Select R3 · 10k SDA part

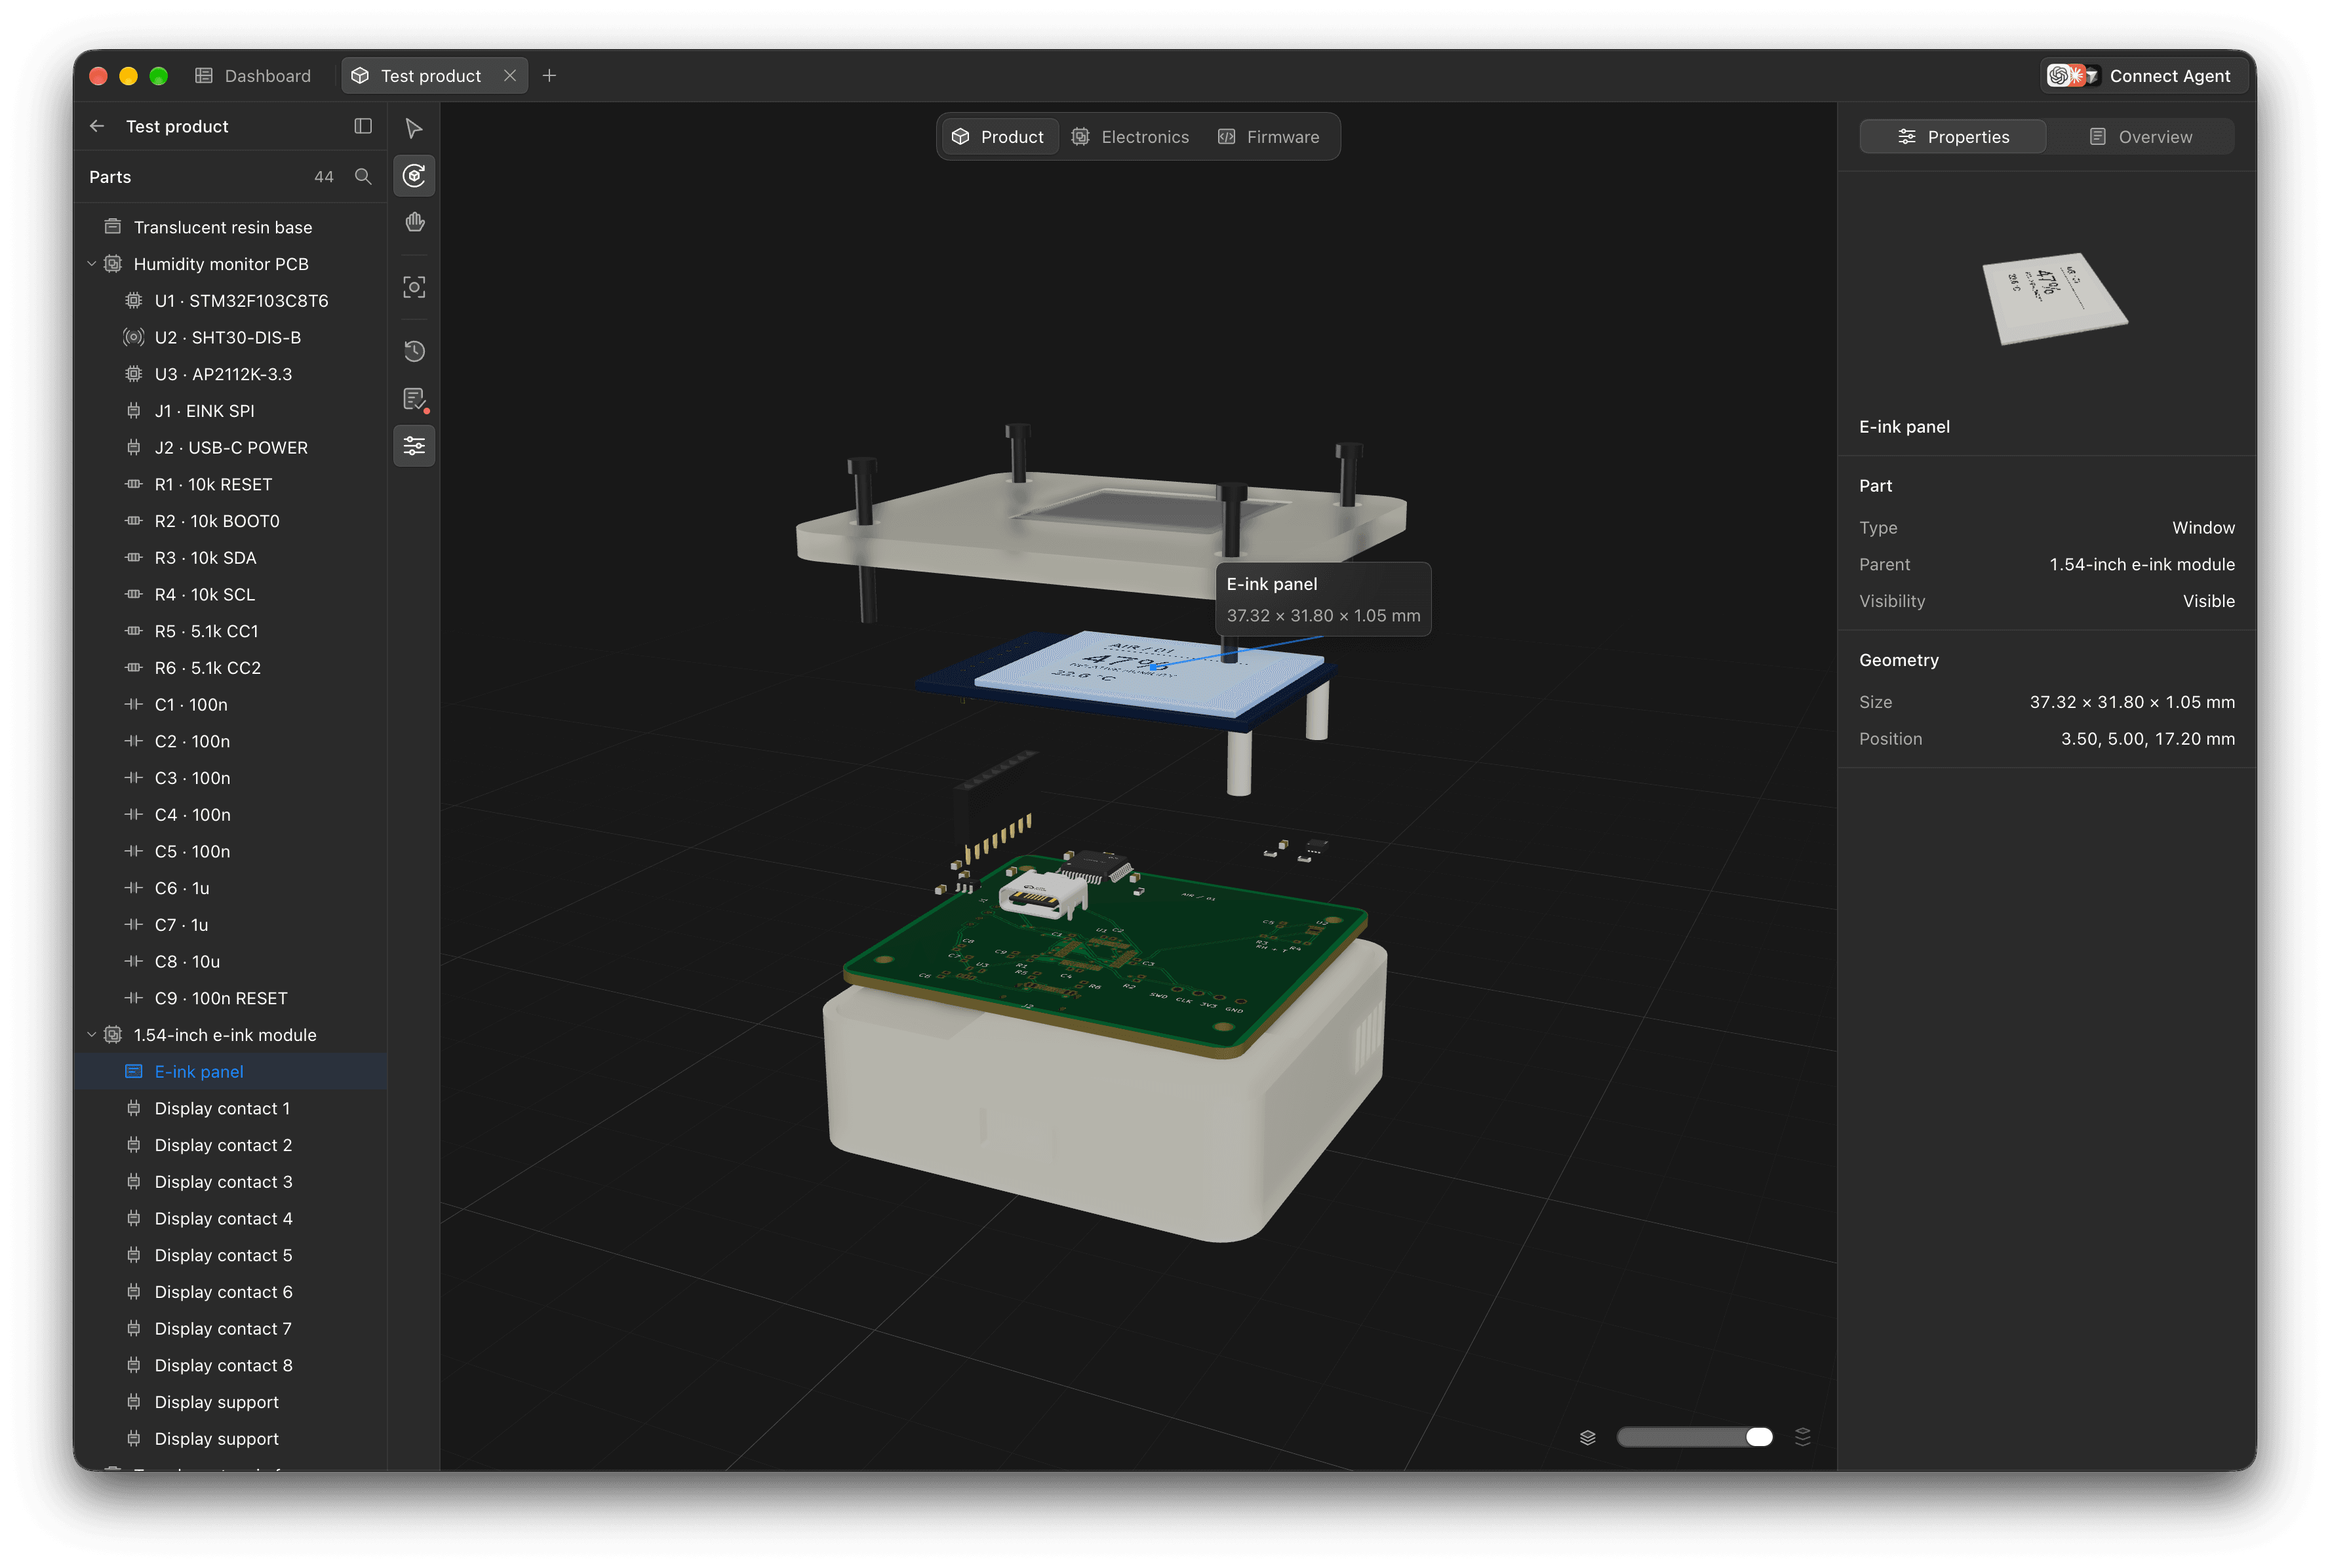(x=231, y=558)
